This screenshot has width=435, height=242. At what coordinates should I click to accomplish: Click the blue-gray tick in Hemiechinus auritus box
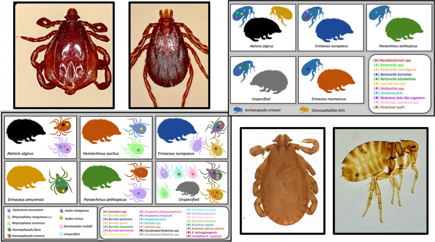[136, 127]
